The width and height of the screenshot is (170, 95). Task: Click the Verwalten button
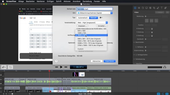(x=102, y=26)
